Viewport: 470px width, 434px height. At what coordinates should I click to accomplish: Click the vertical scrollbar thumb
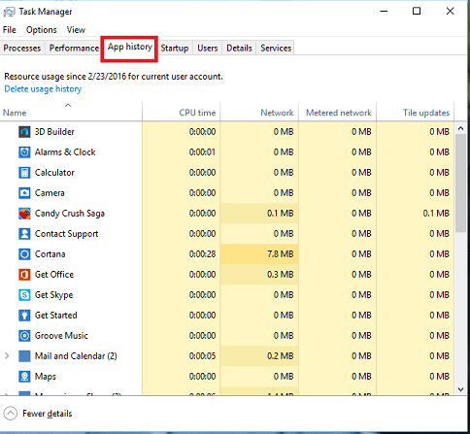click(460, 183)
